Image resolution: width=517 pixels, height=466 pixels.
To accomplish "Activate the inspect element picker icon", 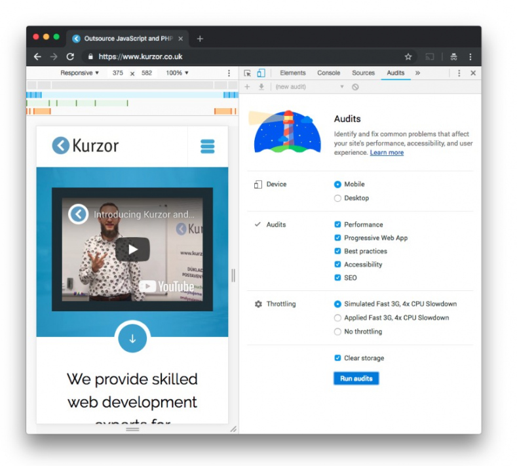I will [247, 73].
